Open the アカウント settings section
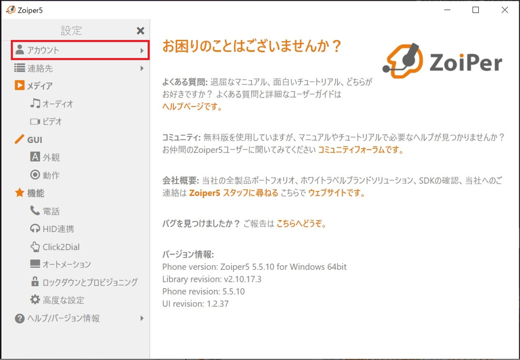This screenshot has width=520, height=360. point(80,50)
